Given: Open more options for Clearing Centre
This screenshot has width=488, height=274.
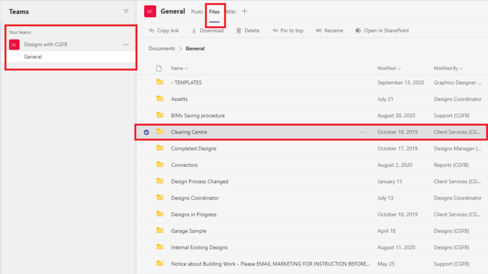Looking at the screenshot, I should tap(363, 132).
